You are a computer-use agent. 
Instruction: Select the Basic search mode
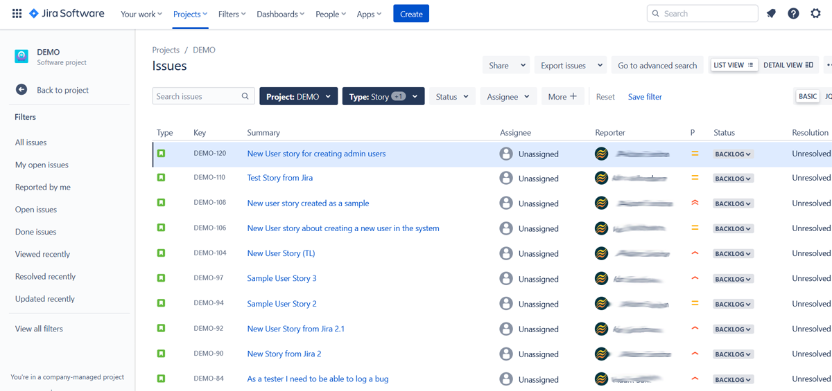(x=807, y=96)
